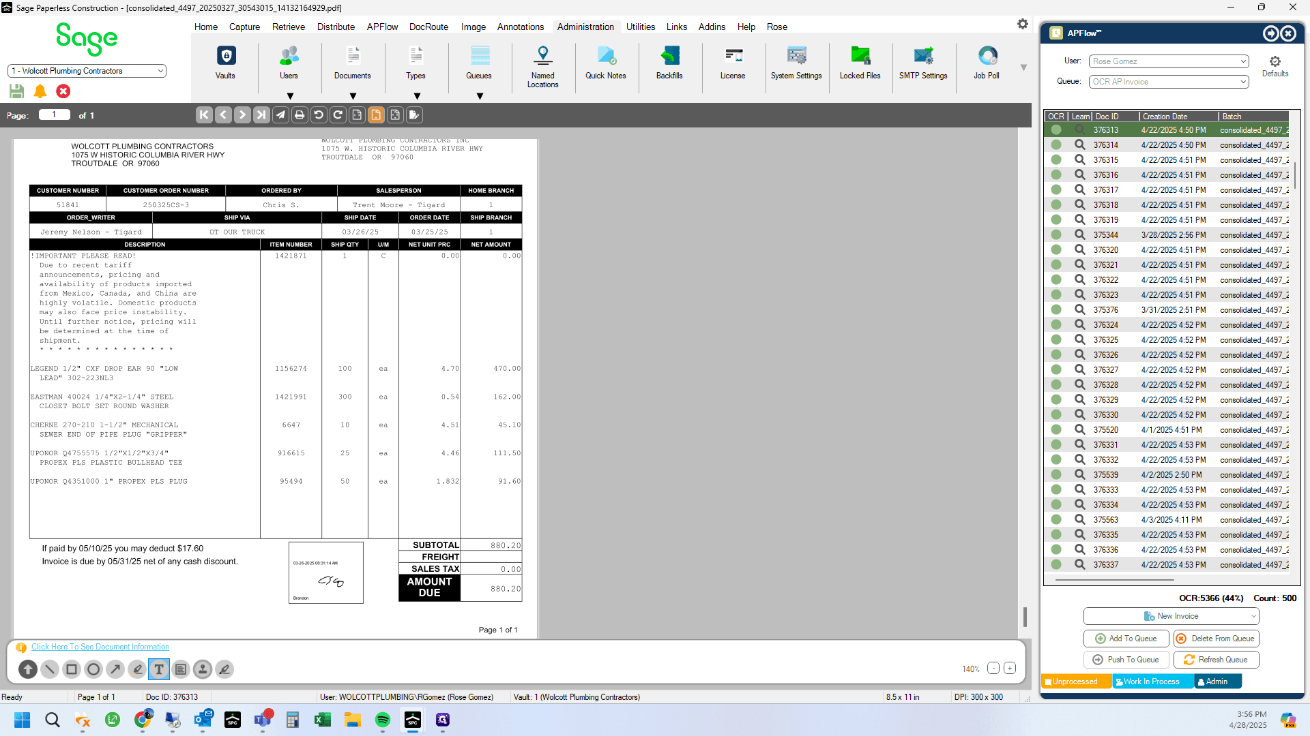Select the sticky note annotation tool
Image resolution: width=1310 pixels, height=736 pixels.
181,669
